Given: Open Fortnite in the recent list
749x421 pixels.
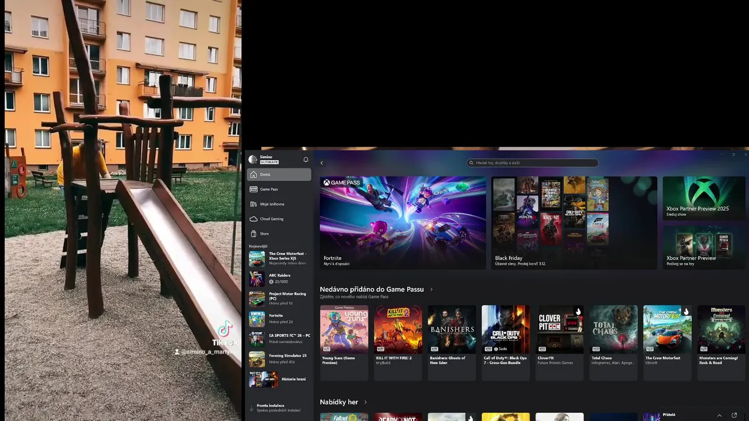Looking at the screenshot, I should pyautogui.click(x=280, y=319).
